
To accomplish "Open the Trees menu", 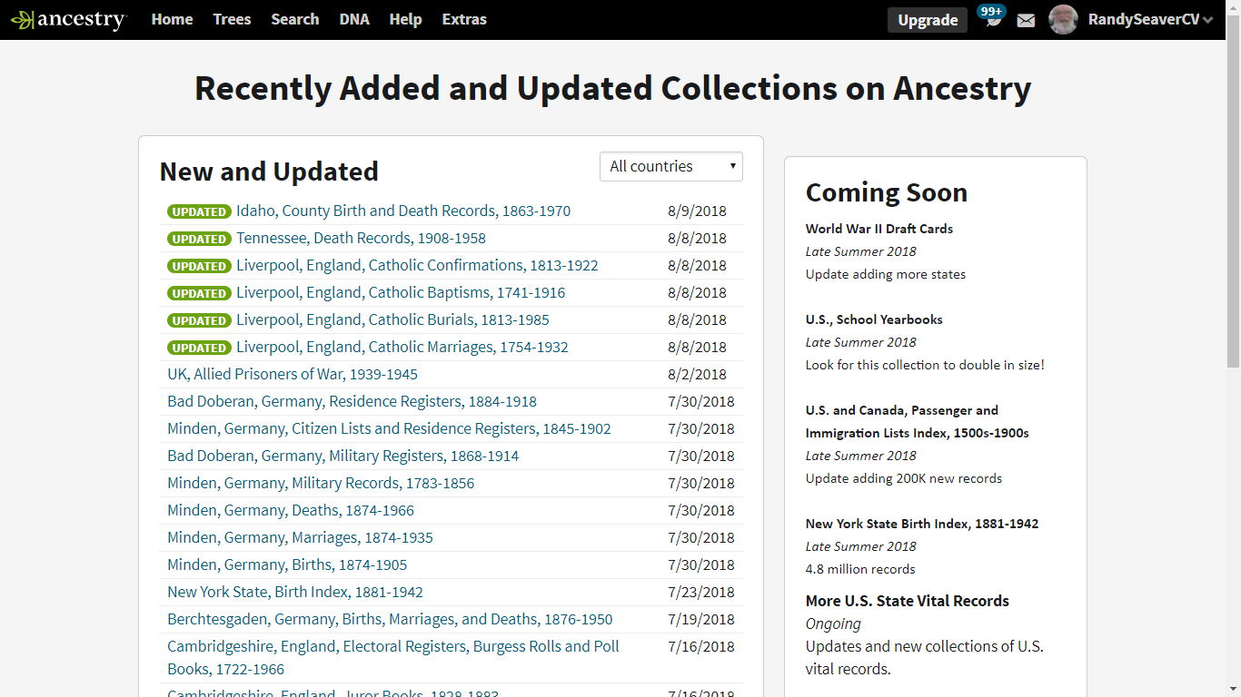I will point(232,19).
